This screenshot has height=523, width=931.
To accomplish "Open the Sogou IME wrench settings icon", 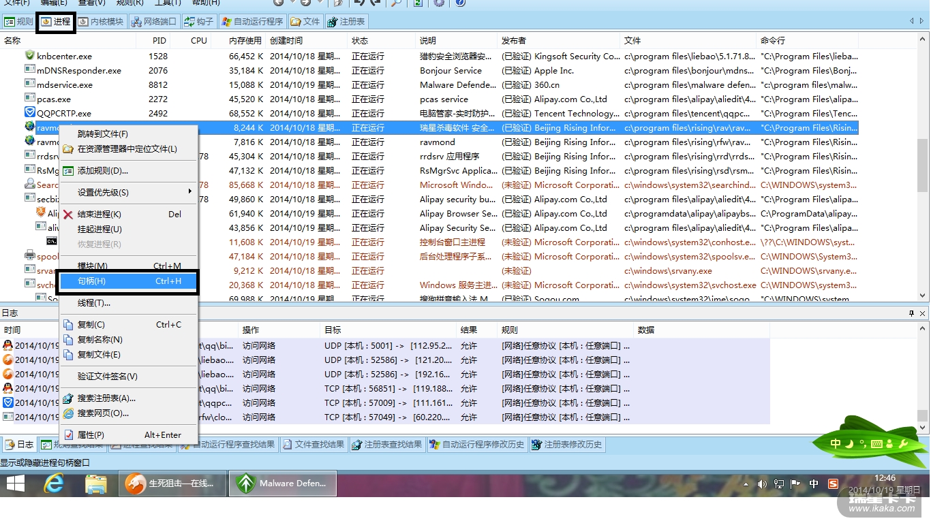I will (904, 444).
